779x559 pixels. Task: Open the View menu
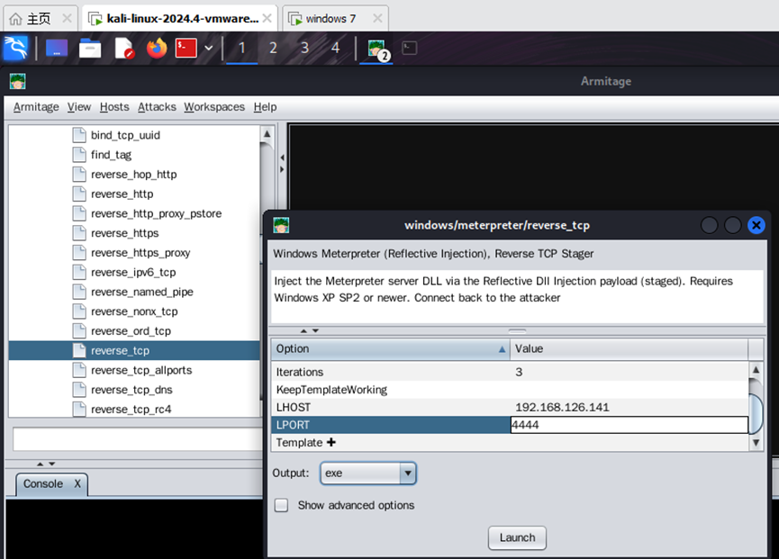[79, 107]
